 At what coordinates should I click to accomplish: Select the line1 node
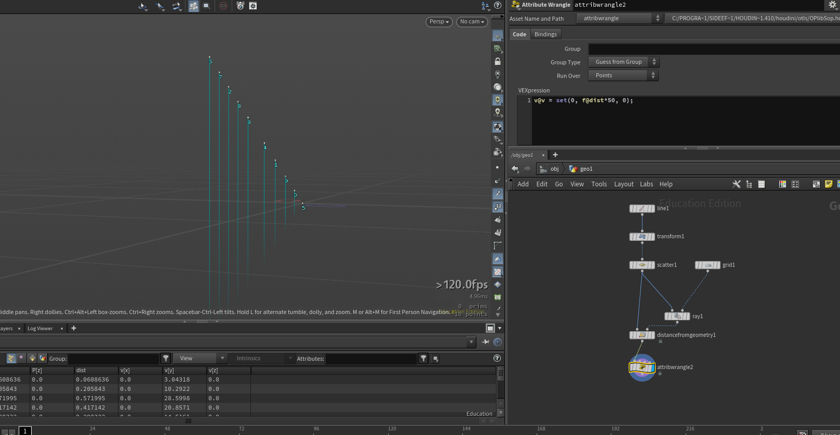tap(642, 209)
